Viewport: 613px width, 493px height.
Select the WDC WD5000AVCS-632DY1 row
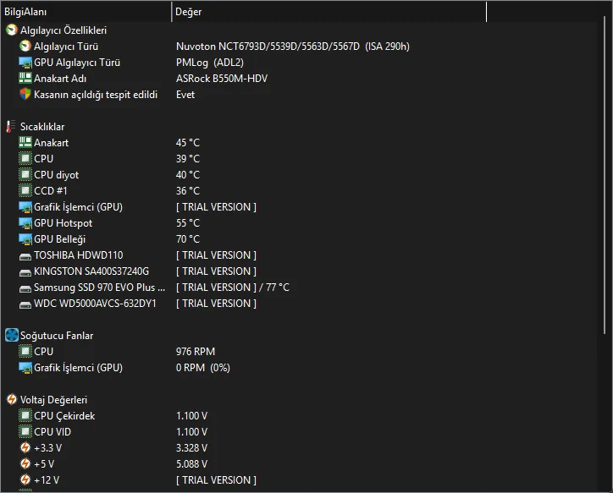click(x=95, y=304)
